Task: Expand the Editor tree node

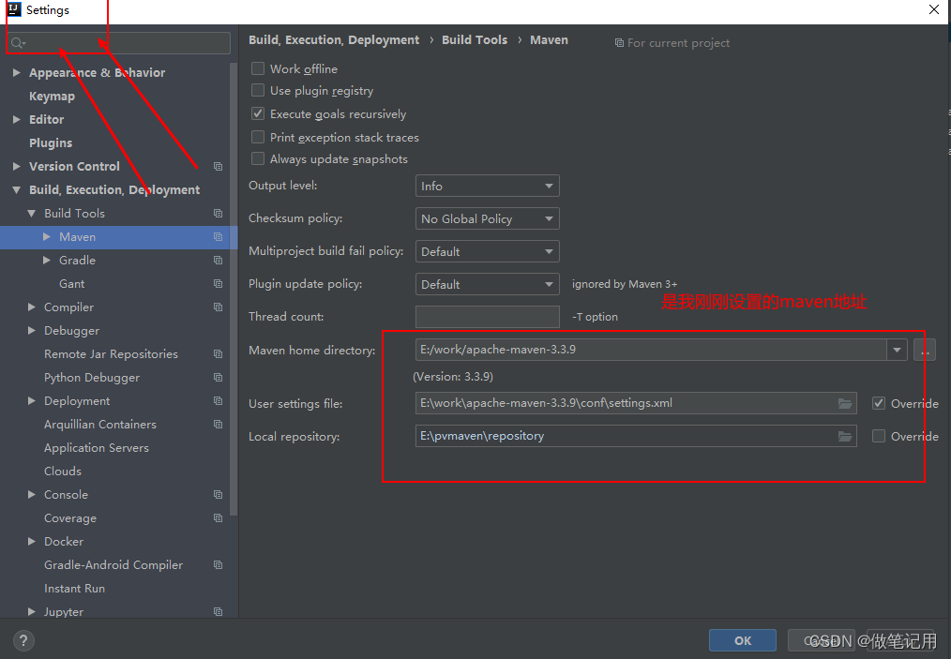Action: pos(16,119)
